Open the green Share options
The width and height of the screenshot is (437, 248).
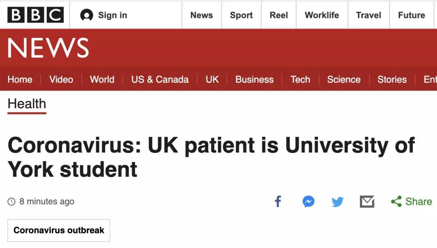pyautogui.click(x=412, y=201)
